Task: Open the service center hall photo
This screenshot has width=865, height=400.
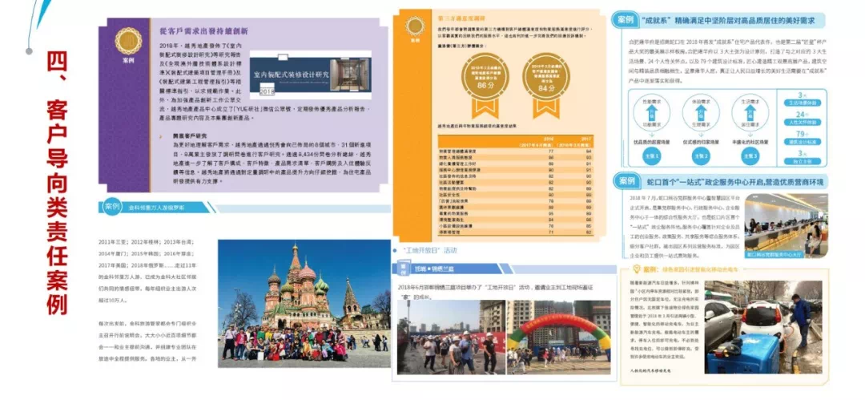Action: [x=785, y=225]
